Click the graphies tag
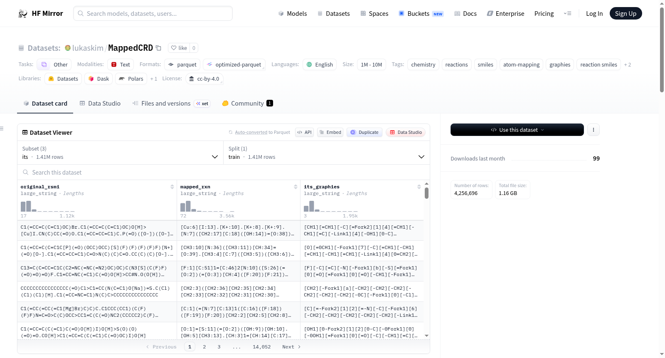The image size is (665, 358). (x=560, y=64)
